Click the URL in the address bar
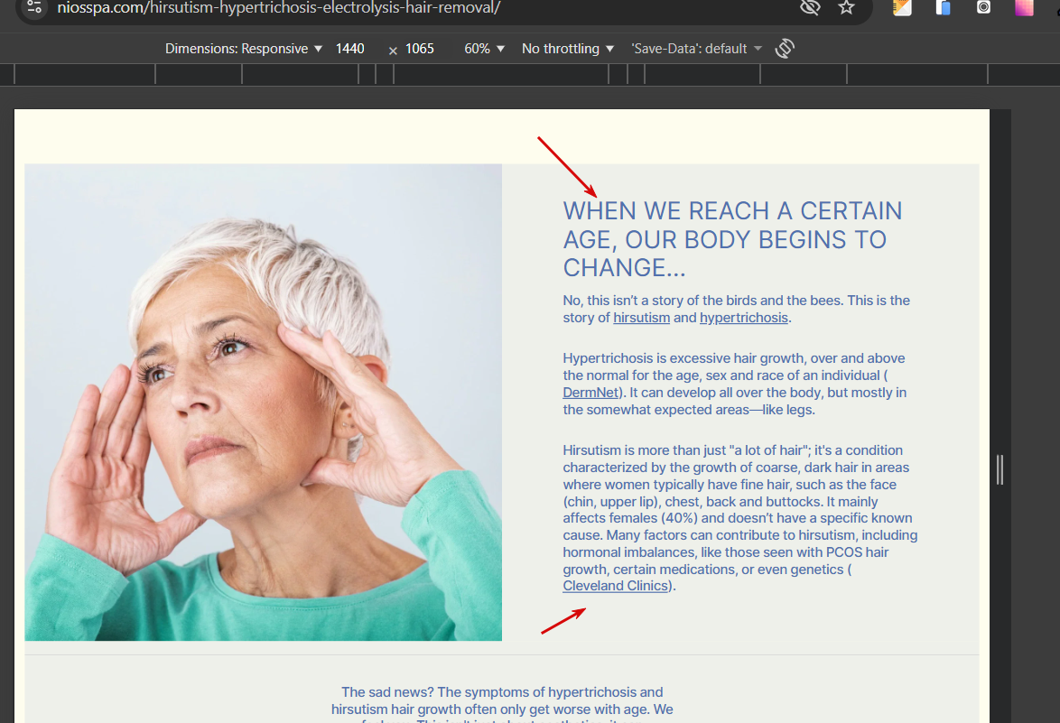 point(278,8)
